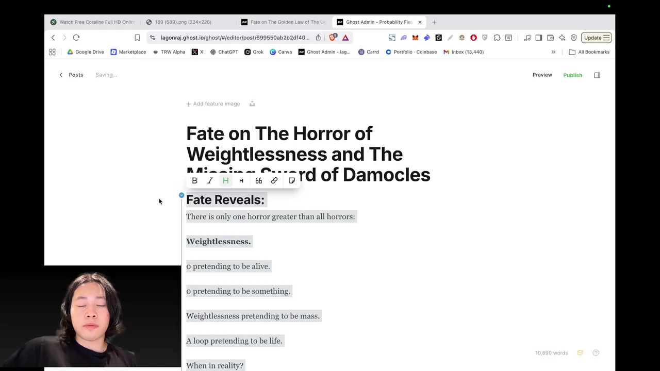Click the Weightlessness. bold line
The image size is (660, 371).
[219, 241]
